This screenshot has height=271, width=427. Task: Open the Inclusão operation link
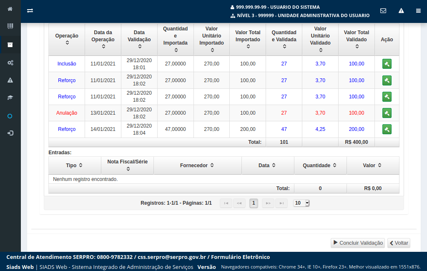67,64
